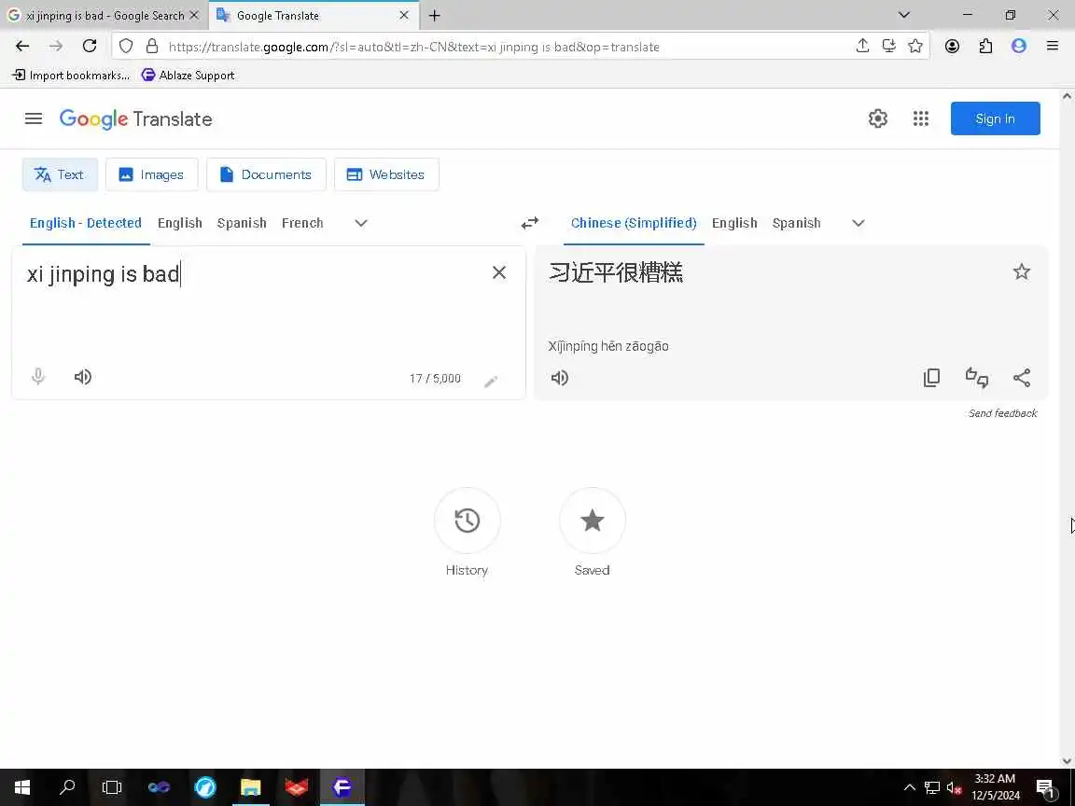Screen dimensions: 1075x806
Task: Open Task View on taskbar
Action: coord(112,786)
